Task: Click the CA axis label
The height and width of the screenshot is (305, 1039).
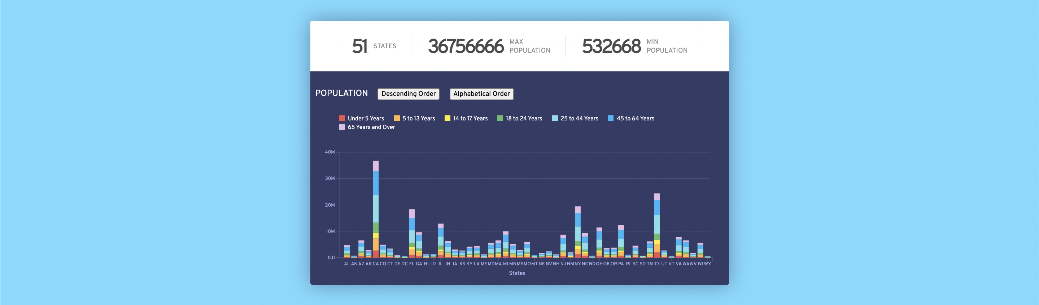Action: tap(376, 264)
